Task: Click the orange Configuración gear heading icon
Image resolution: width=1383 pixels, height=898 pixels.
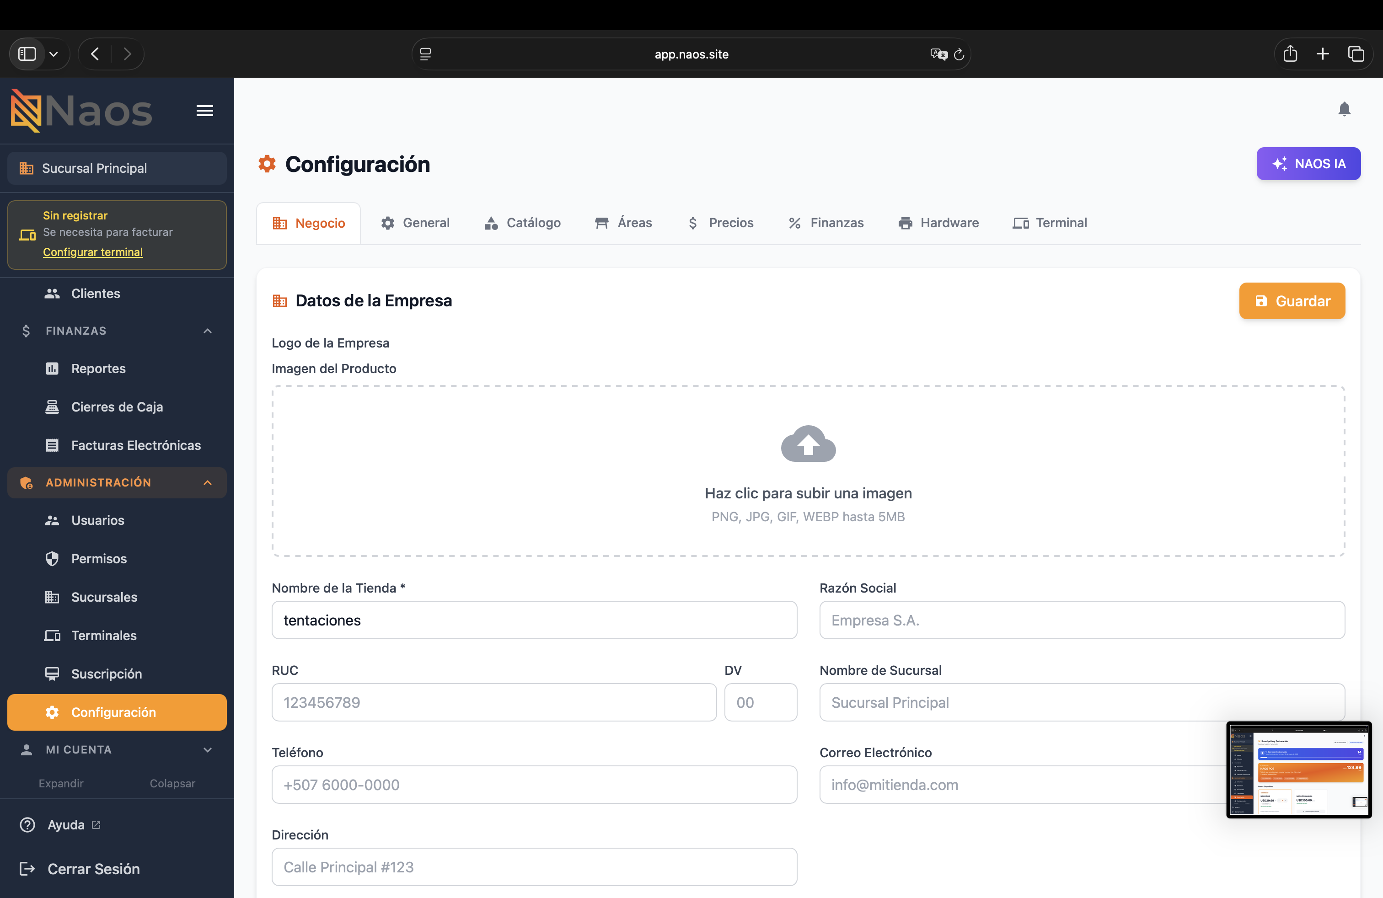Action: click(x=267, y=164)
